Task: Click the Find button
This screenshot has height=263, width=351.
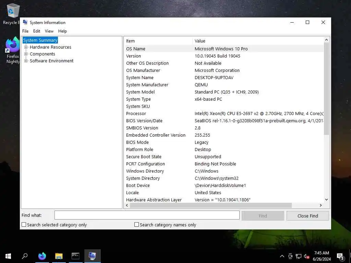Action: [263, 216]
